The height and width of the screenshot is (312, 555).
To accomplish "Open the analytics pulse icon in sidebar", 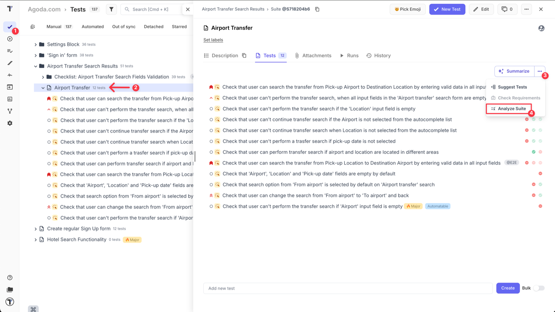I will 10,75.
